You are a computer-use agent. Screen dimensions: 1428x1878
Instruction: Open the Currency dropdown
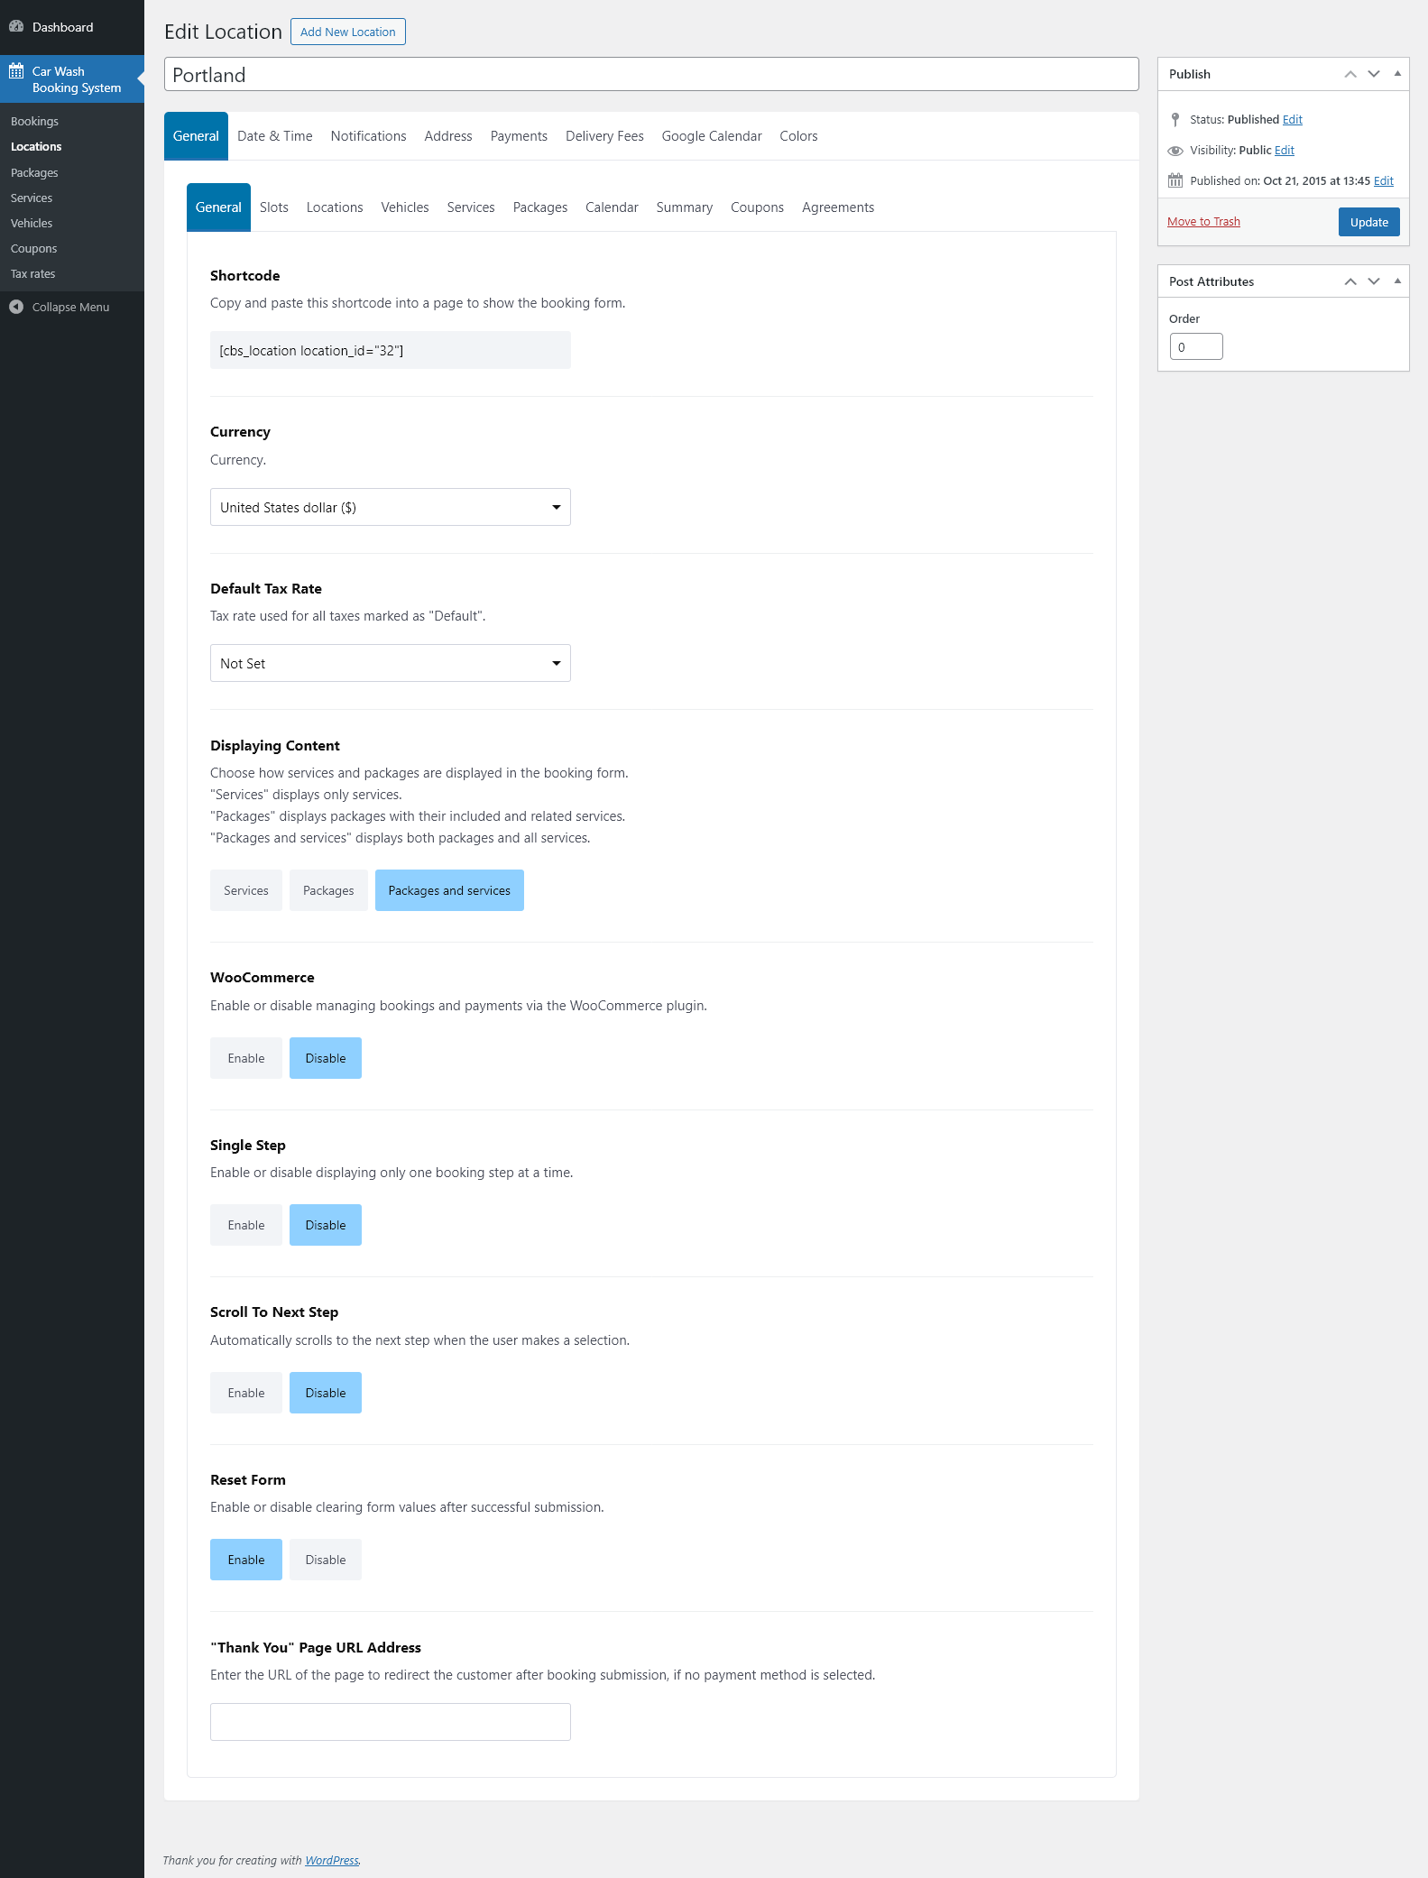point(390,507)
